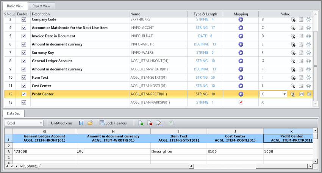Screen dimensions: 322x173
Task: Click S.No column header sort arrow
Action: click(x=14, y=14)
